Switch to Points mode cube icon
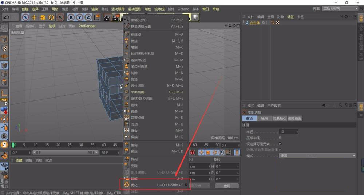 point(4,65)
